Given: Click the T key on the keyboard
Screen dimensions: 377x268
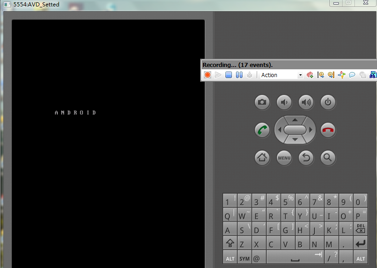Looking at the screenshot, I should coord(288,215).
